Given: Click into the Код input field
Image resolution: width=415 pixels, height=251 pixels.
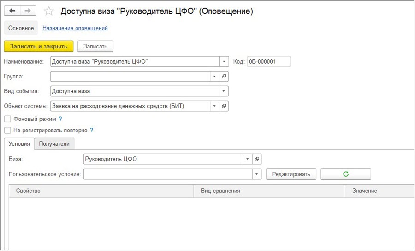Looking at the screenshot, I should pos(269,61).
